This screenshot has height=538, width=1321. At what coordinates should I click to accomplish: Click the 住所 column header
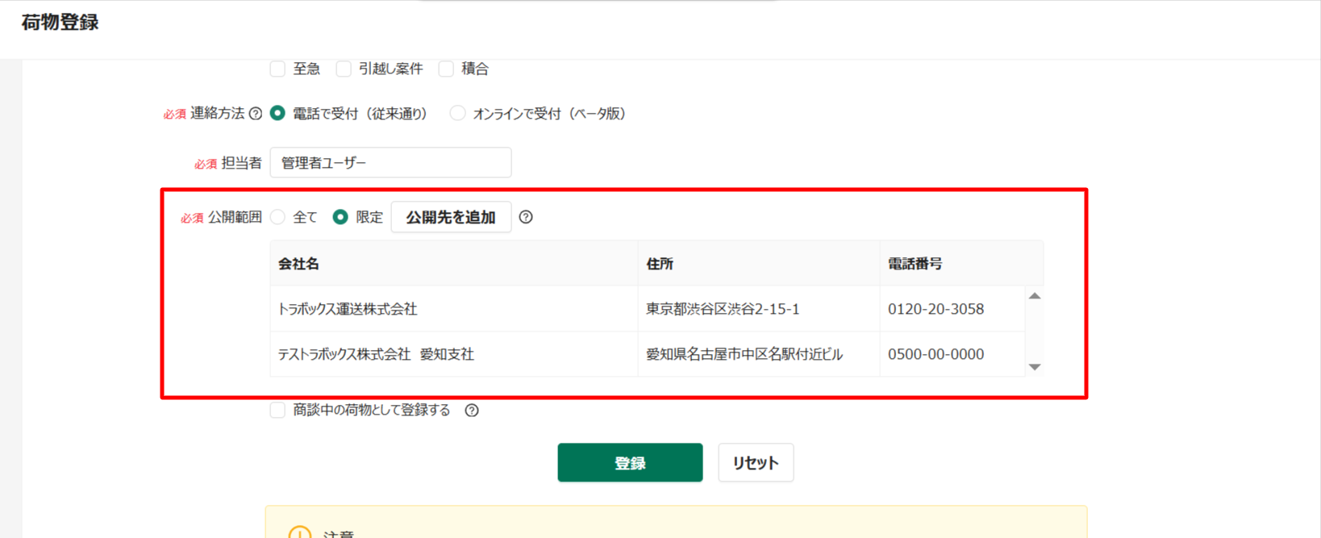point(759,264)
